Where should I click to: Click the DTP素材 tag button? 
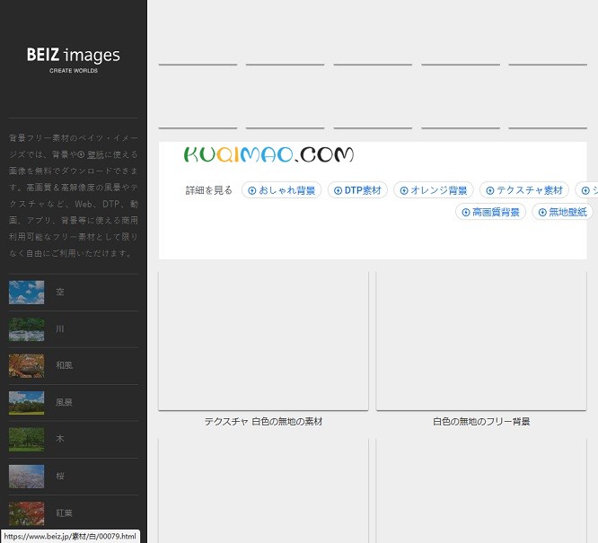pos(357,190)
